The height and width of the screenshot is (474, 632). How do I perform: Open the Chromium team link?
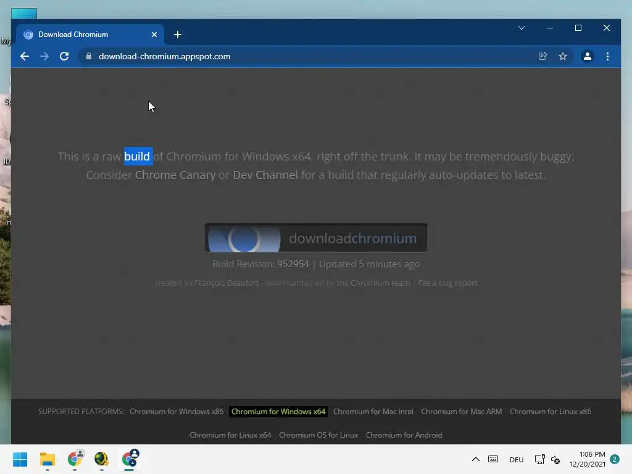pos(380,283)
